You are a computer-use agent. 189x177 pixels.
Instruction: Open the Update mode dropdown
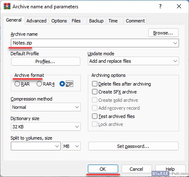coord(133,61)
